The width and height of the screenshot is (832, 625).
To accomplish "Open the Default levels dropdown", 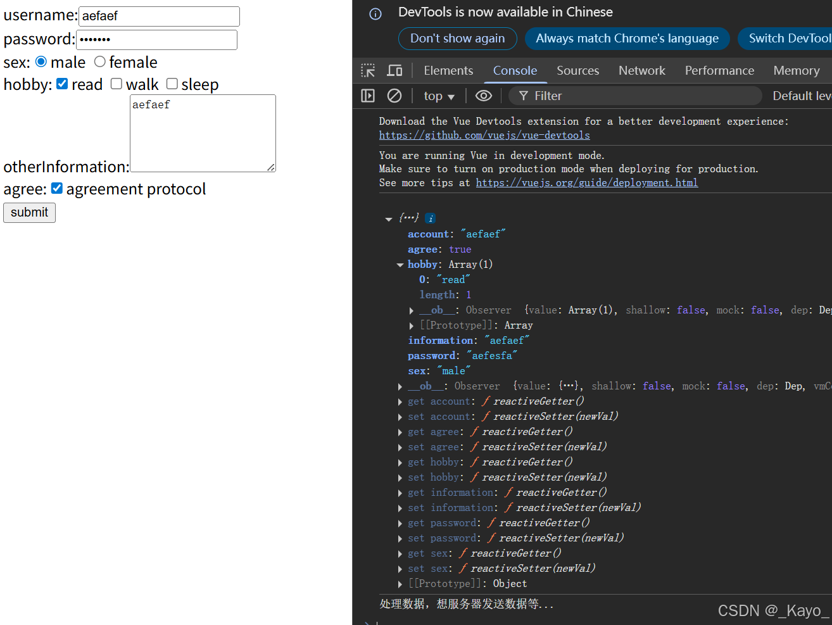I will pyautogui.click(x=802, y=96).
